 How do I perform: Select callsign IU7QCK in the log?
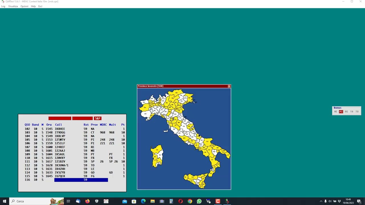coord(60,176)
